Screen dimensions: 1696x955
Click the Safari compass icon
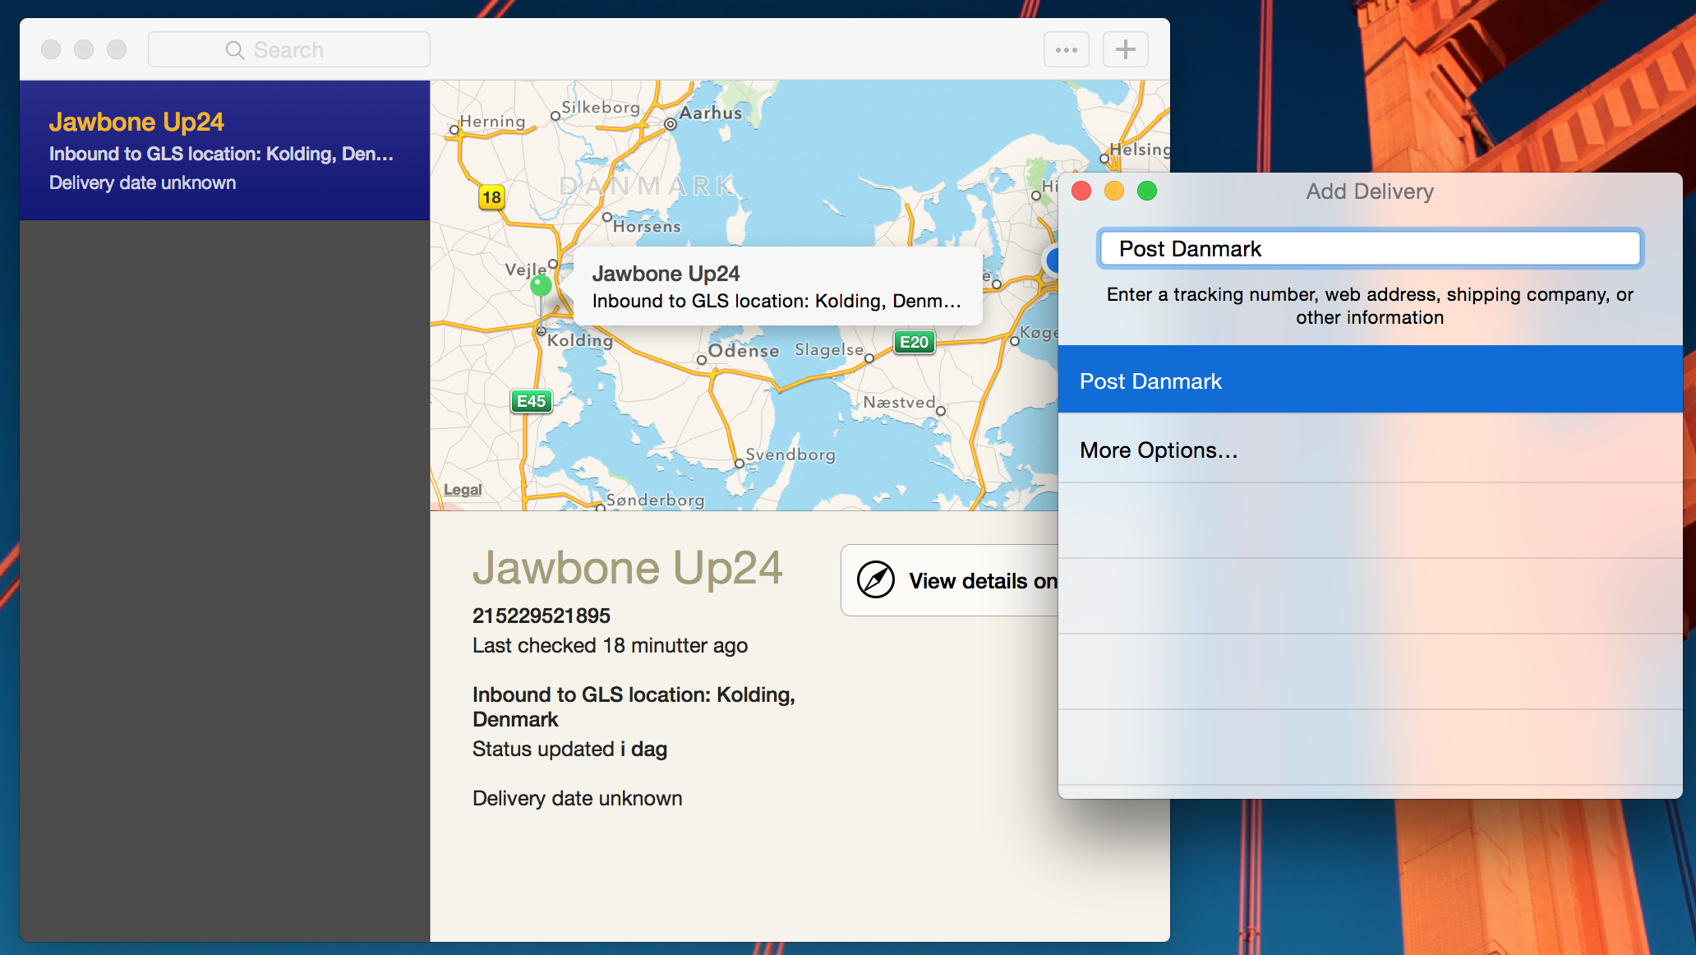[876, 580]
